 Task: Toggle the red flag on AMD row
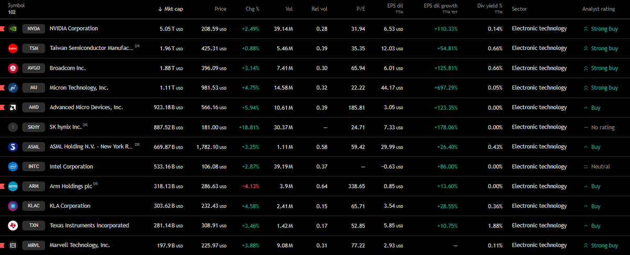[x=2, y=108]
